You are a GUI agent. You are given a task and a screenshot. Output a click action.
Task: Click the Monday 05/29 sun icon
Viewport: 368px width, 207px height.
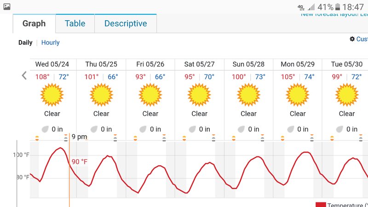tap(297, 95)
